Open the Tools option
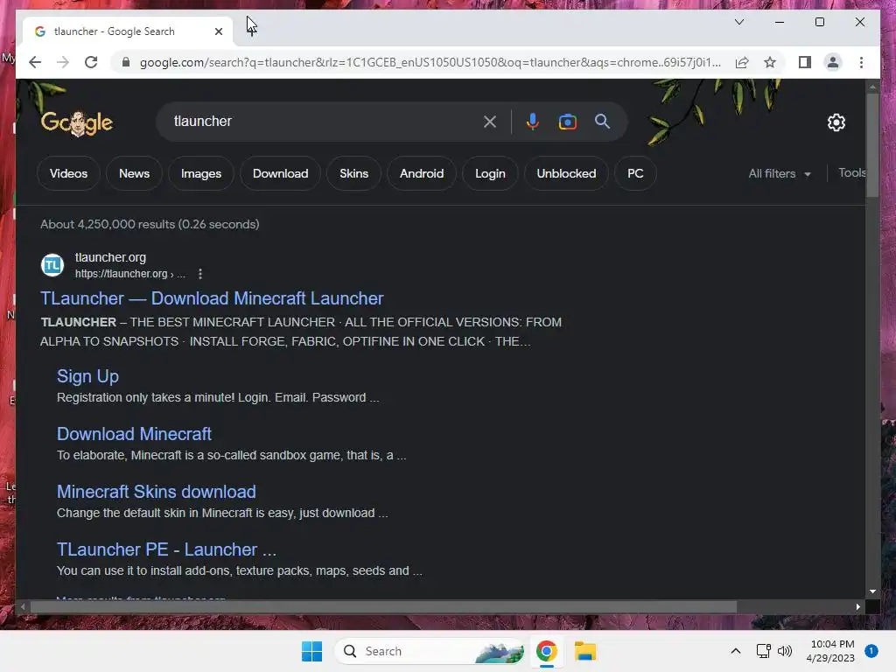This screenshot has height=672, width=896. click(852, 173)
